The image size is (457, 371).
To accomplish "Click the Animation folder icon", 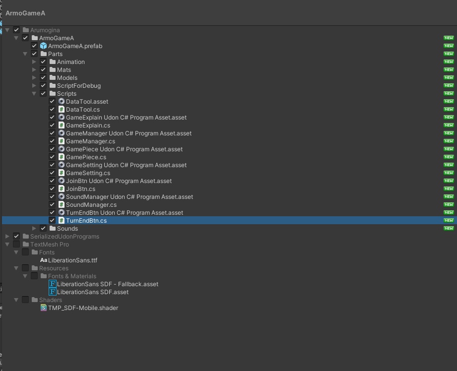I will coord(53,62).
